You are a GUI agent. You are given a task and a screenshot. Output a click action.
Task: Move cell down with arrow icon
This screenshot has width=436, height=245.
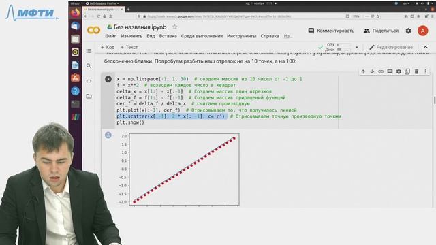[372, 71]
